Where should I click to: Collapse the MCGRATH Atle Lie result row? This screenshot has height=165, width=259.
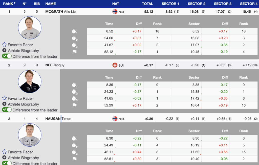(x=60, y=12)
